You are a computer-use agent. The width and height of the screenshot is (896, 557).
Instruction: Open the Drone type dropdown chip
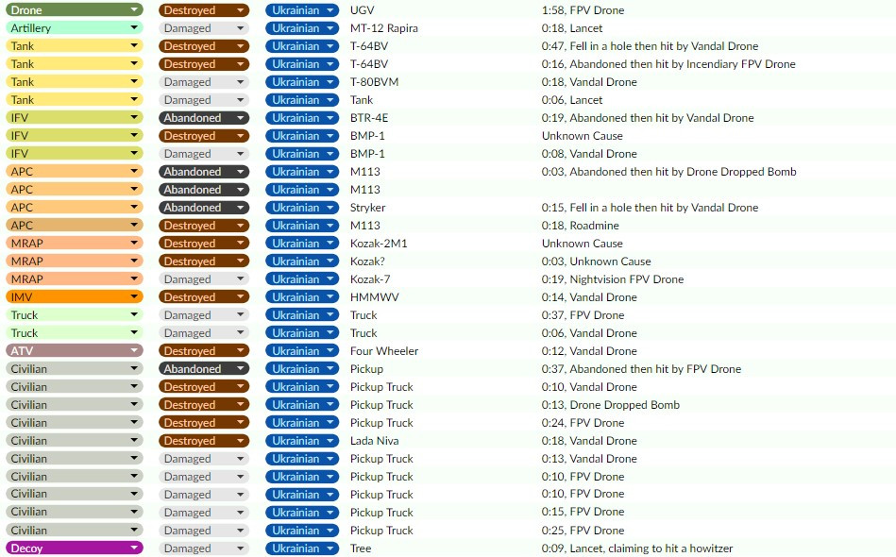75,9
